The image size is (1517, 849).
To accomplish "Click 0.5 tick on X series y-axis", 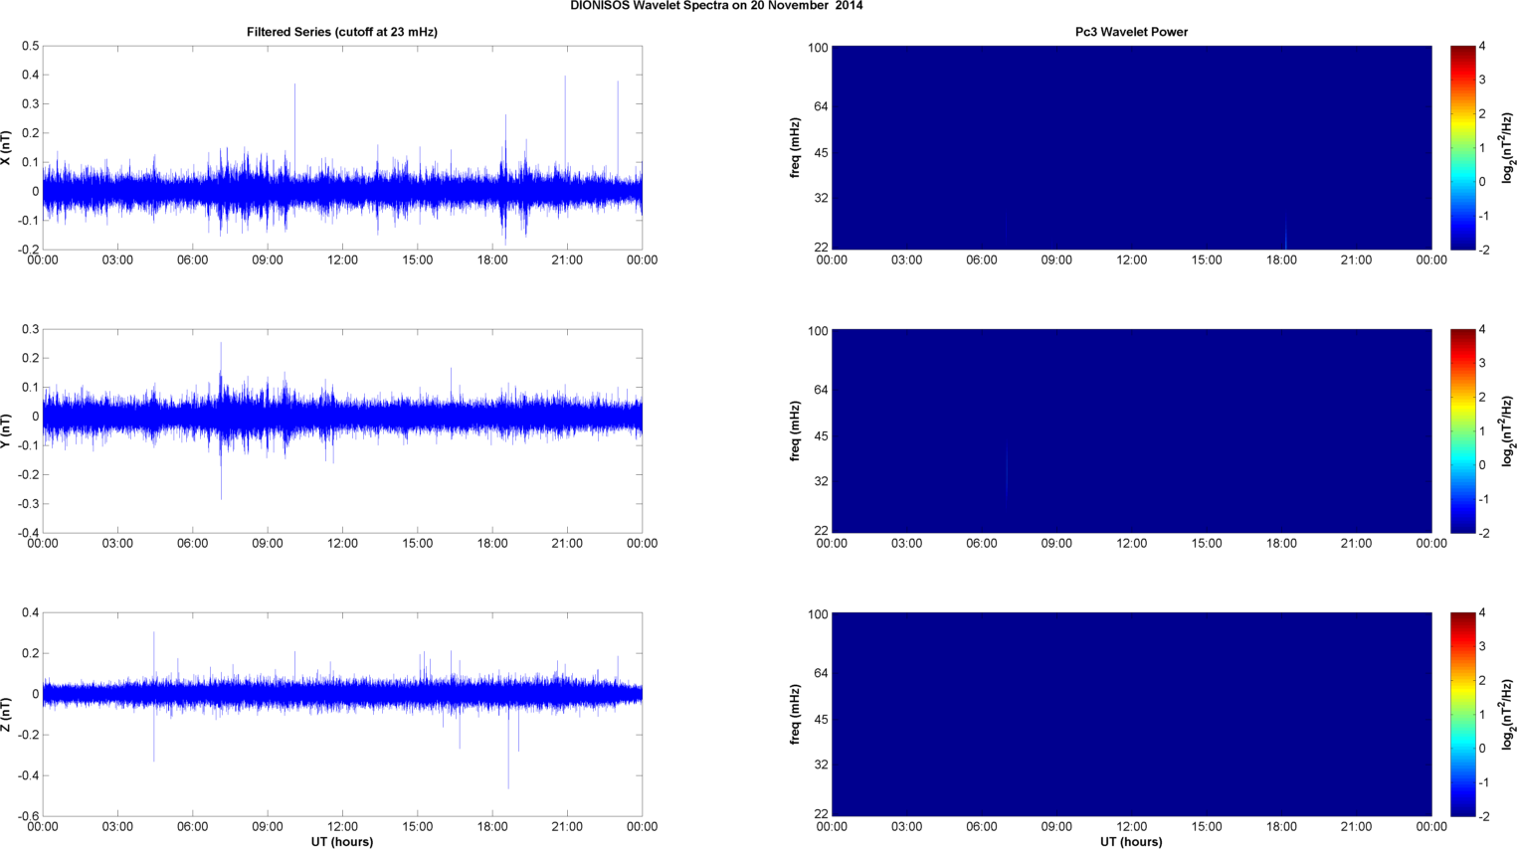I will pos(30,46).
